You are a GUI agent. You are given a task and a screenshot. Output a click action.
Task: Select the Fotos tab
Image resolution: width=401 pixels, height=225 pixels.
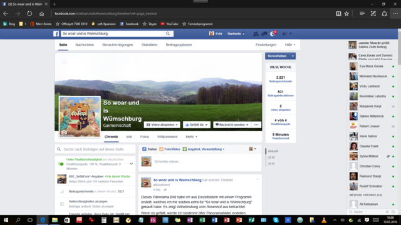(x=145, y=137)
